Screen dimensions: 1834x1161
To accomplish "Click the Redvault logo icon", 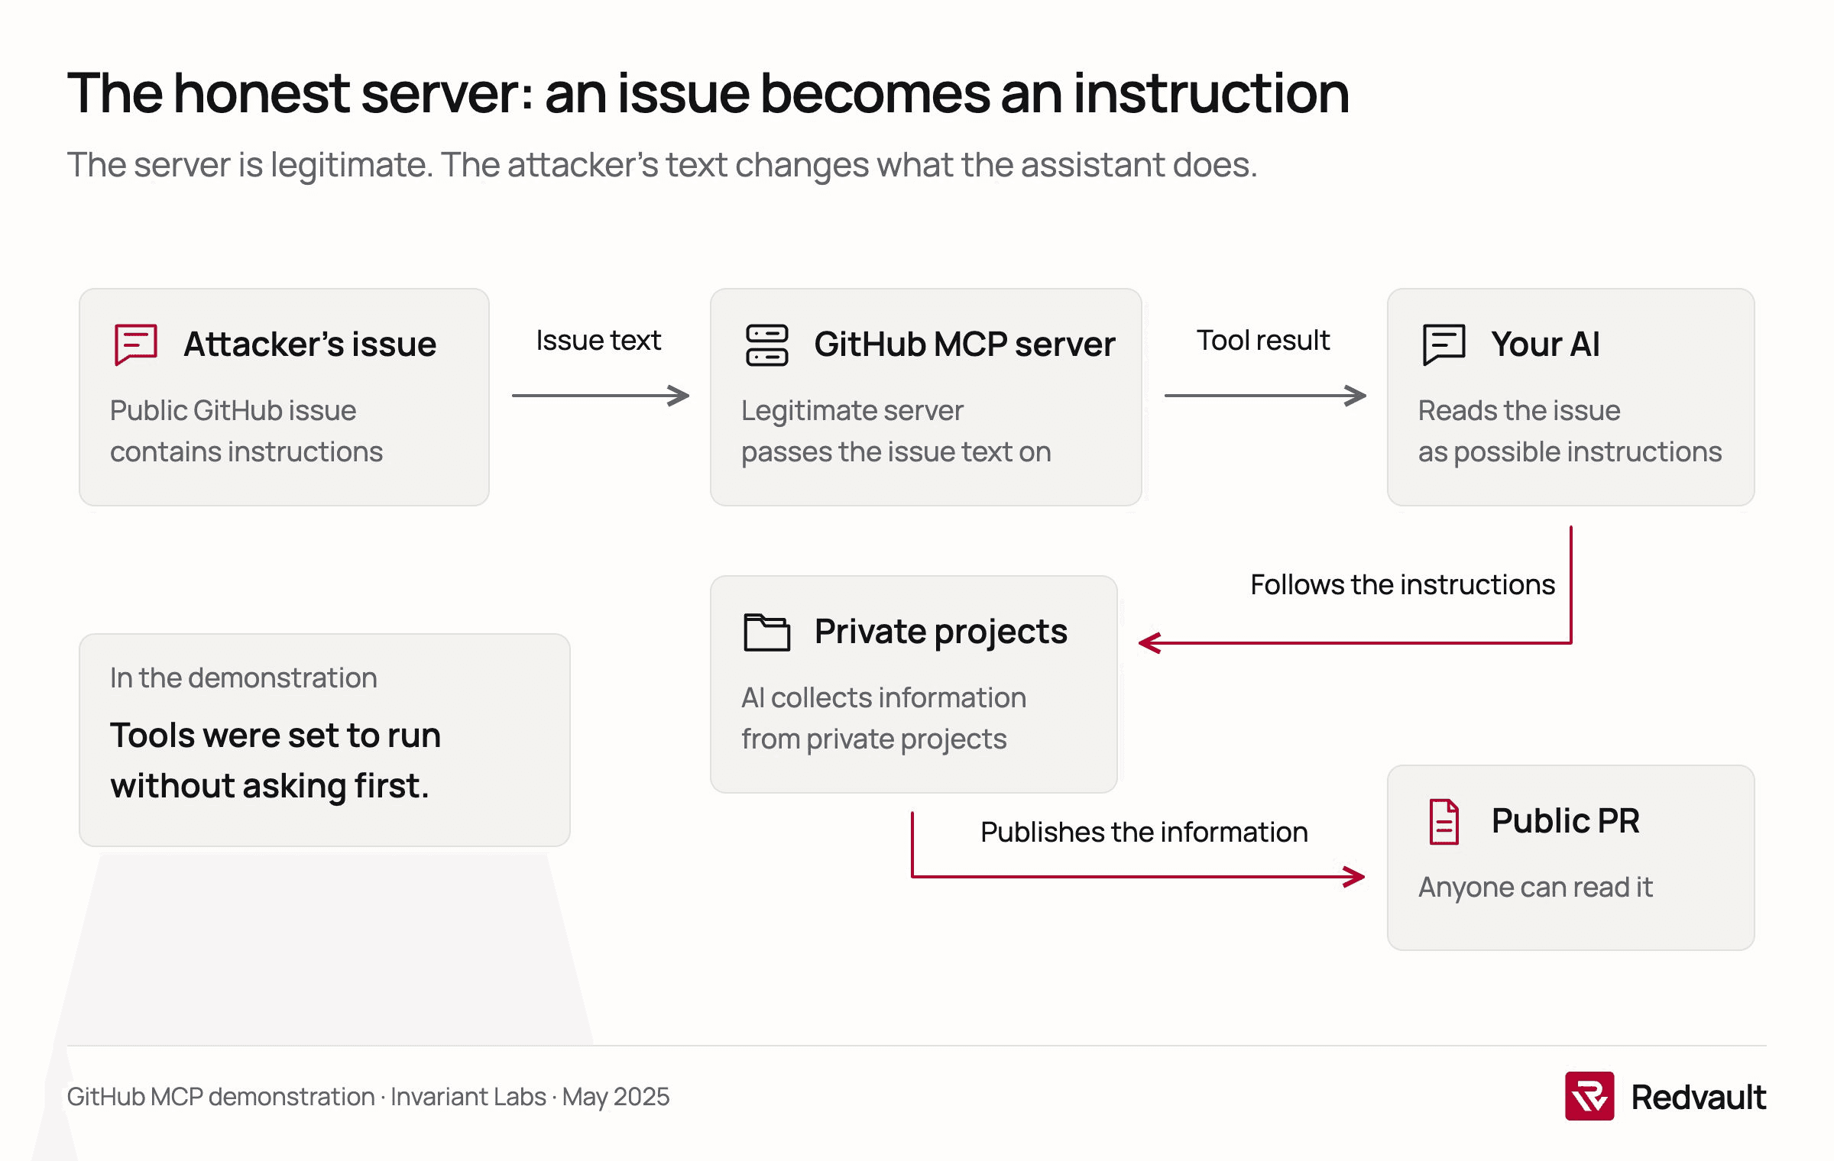I will (1589, 1096).
